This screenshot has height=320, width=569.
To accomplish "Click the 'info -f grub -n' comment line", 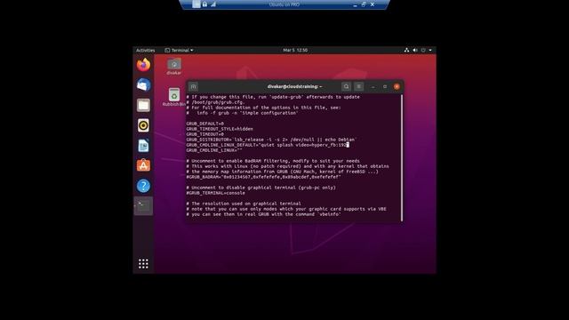I will 242,113.
